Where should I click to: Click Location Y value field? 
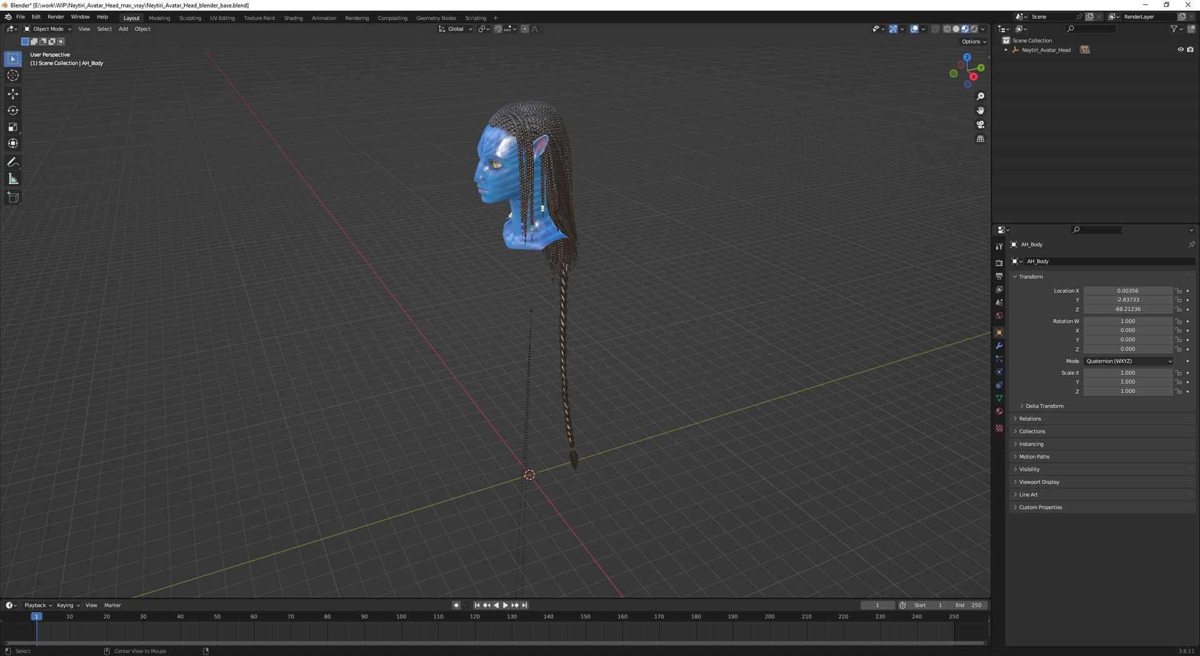(1128, 300)
